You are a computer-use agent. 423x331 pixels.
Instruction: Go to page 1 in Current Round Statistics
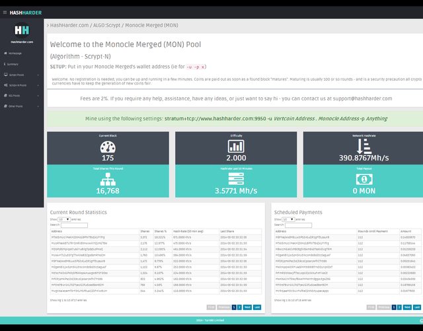point(234,307)
